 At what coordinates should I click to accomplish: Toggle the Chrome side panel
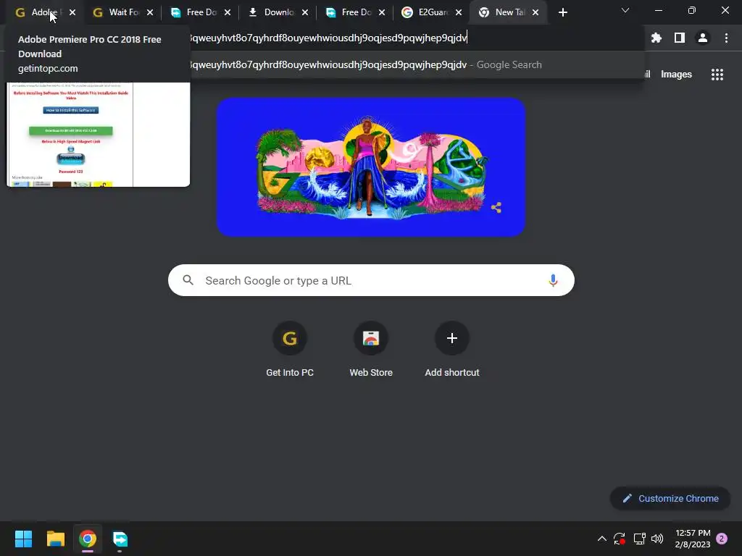pos(680,38)
